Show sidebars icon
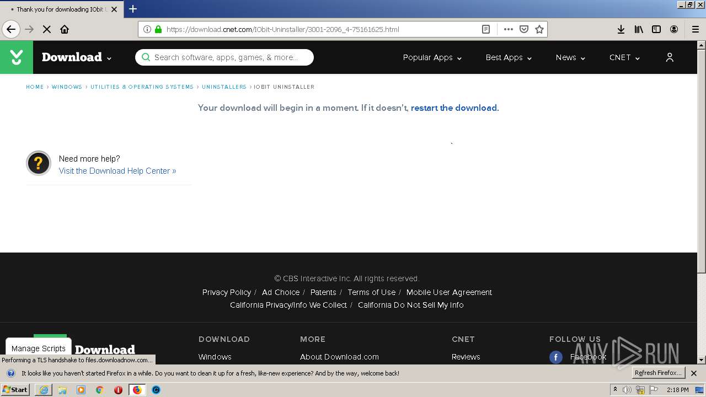Screen dimensions: 706x397 656,29
